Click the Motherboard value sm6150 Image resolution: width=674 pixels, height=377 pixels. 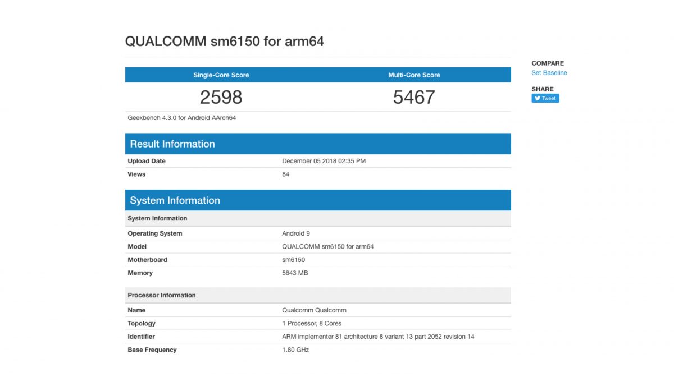293,260
